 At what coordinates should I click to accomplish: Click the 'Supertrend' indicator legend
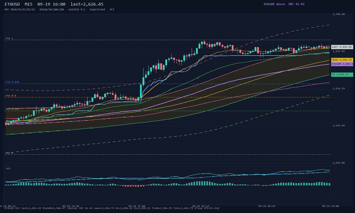(97, 10)
